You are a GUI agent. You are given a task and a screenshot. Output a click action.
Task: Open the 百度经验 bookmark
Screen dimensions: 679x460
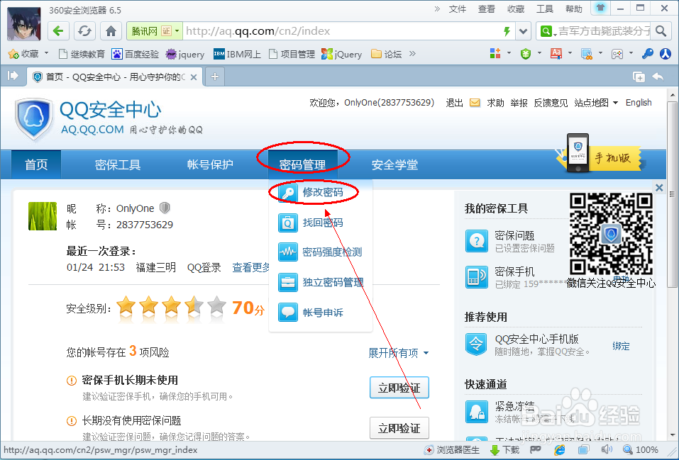136,54
